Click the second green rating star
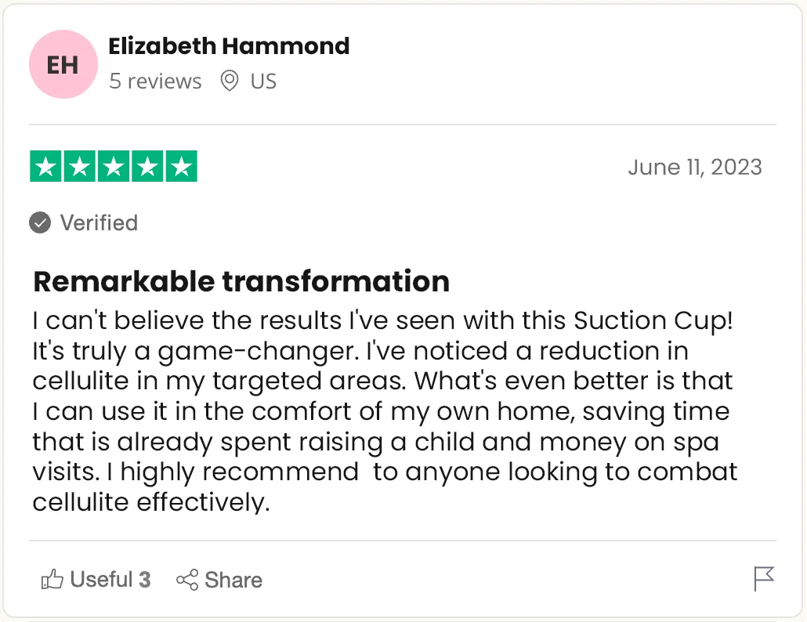The image size is (807, 622). coord(80,166)
